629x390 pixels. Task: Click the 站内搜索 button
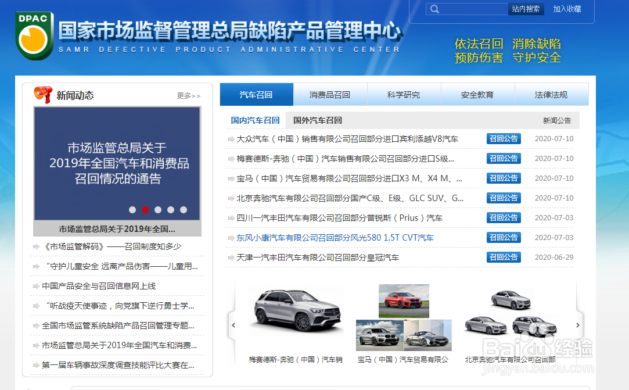tap(526, 9)
